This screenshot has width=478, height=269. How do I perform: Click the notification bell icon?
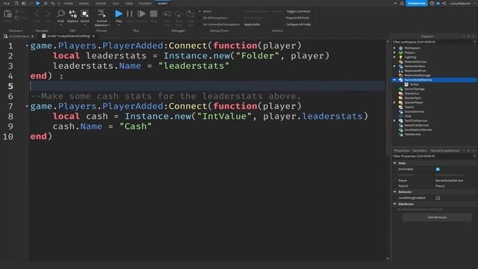[x=402, y=3]
